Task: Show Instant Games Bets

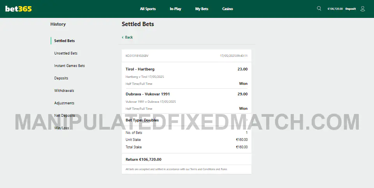Action: point(69,66)
